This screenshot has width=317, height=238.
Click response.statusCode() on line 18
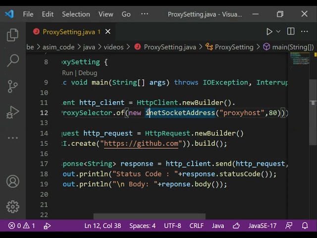227,174
